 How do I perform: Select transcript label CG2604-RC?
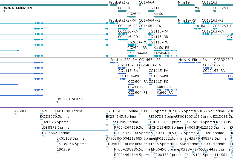pos(137,42)
